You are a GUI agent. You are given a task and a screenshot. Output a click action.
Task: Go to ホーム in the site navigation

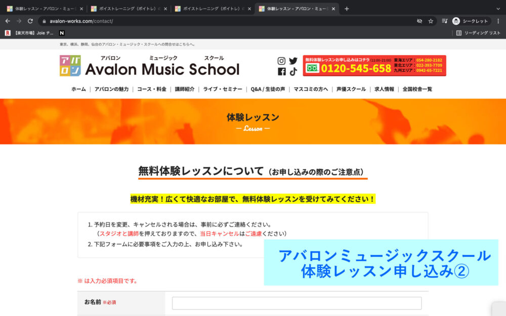pyautogui.click(x=78, y=89)
